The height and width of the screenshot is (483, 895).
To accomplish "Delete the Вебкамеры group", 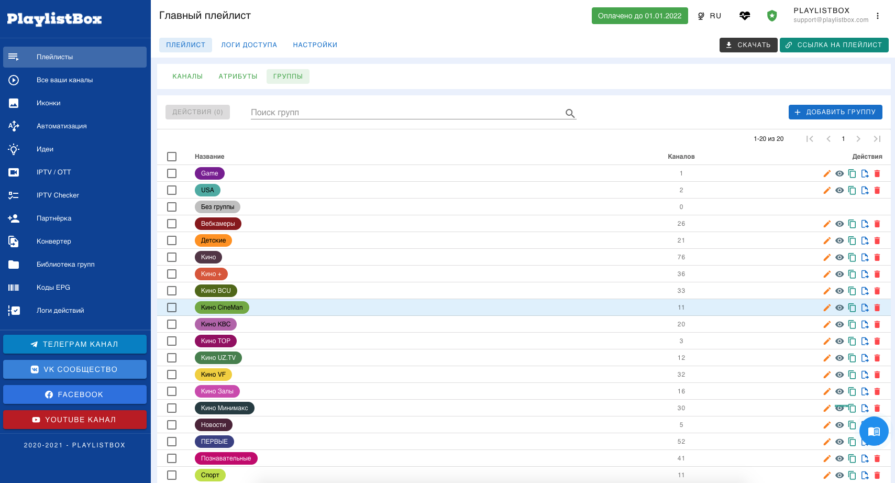I will (x=877, y=224).
